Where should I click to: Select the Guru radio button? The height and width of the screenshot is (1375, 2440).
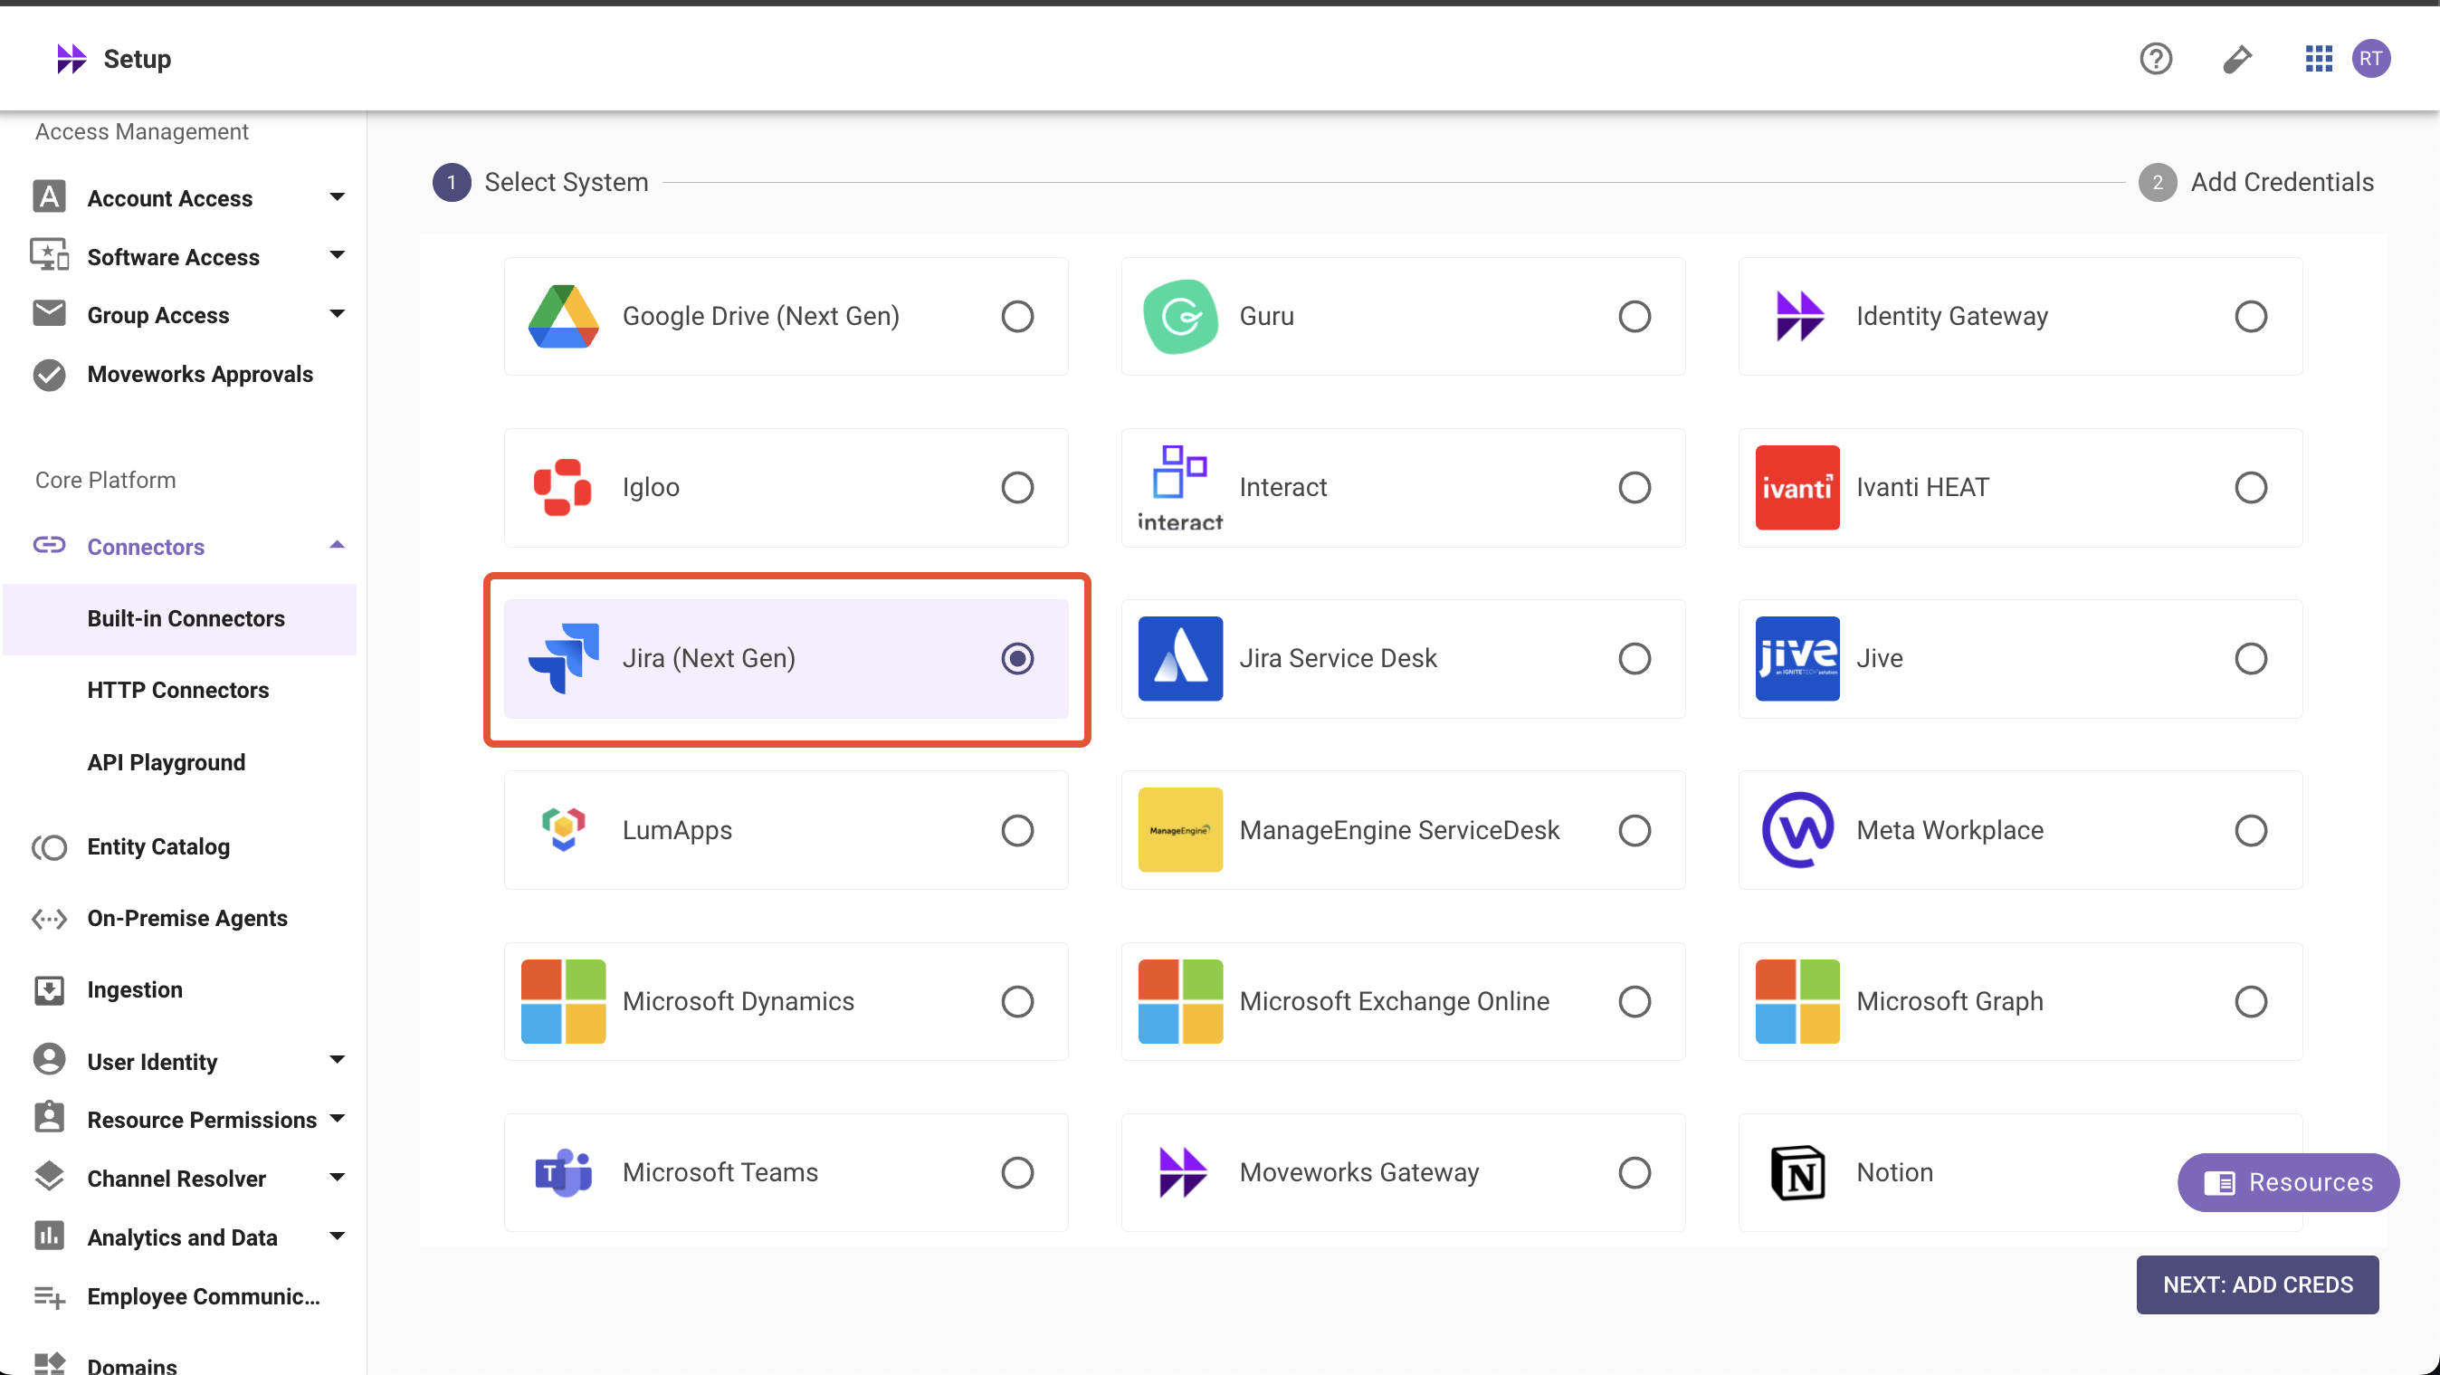coord(1634,317)
